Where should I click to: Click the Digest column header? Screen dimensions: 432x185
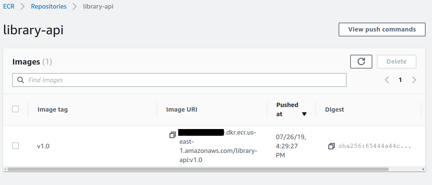pyautogui.click(x=335, y=109)
